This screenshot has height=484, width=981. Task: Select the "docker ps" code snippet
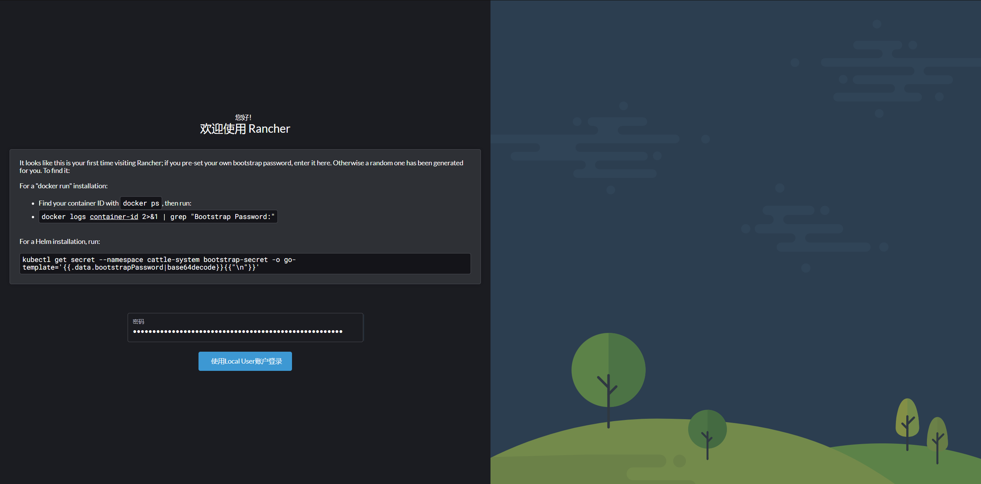141,203
